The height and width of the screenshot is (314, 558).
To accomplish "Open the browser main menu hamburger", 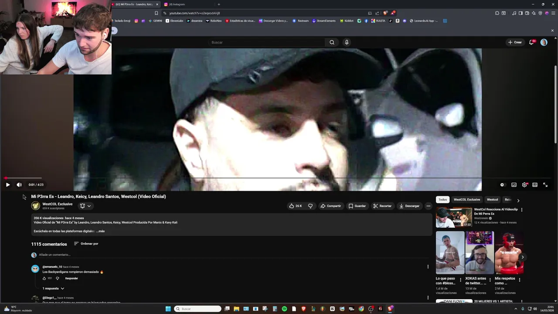I will pyautogui.click(x=554, y=13).
